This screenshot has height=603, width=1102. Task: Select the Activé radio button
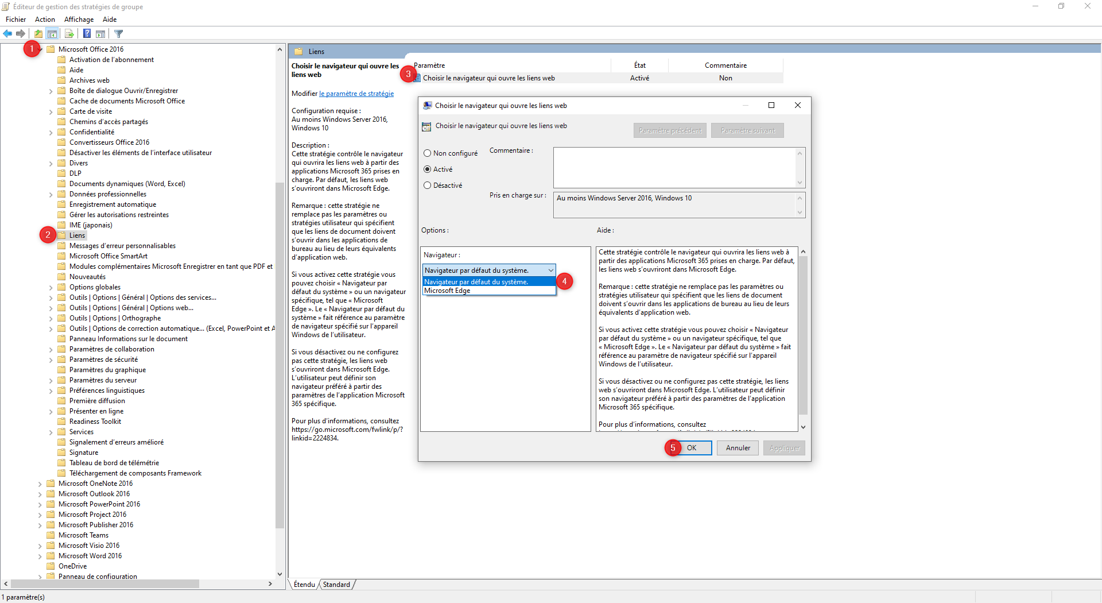point(427,169)
